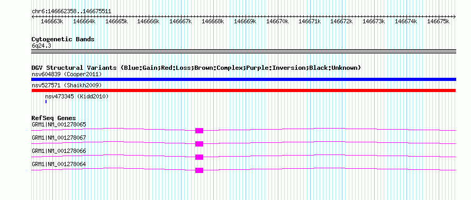
Task: Click the 146664k ruler tick label
Action: coord(84,21)
